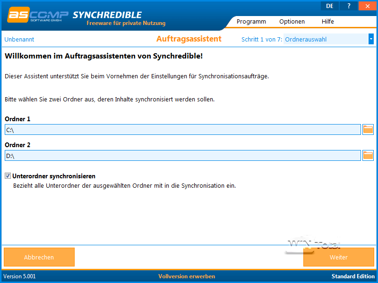Click Vollversion erwerben link

pyautogui.click(x=187, y=276)
